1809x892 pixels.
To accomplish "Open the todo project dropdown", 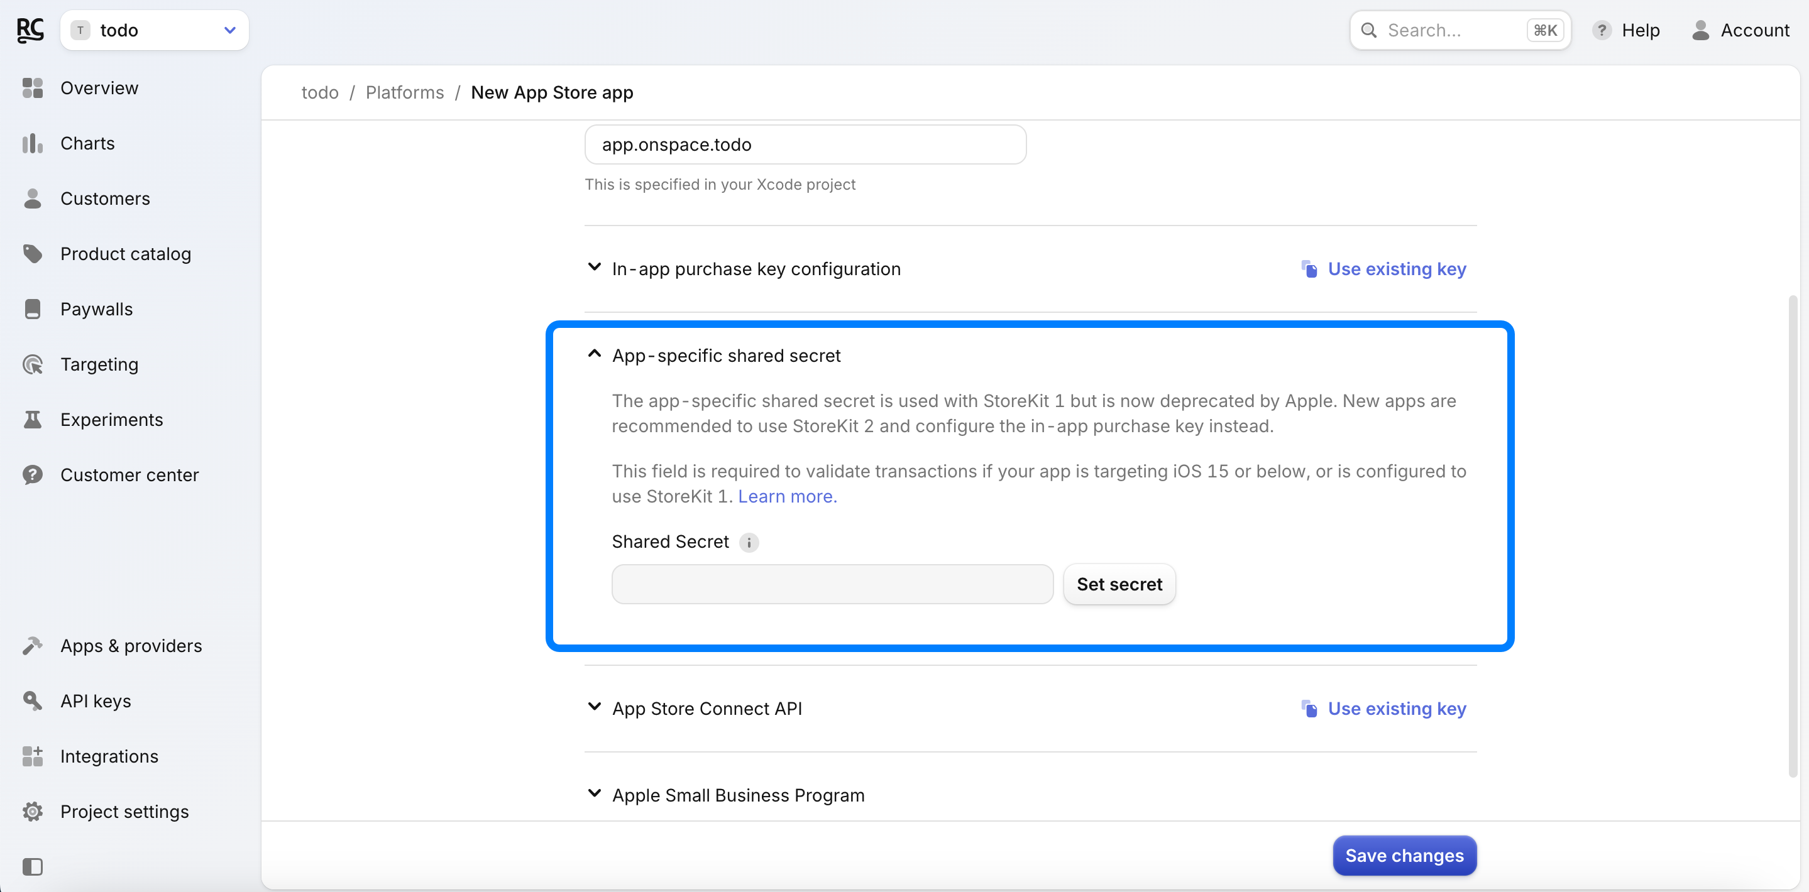I will (x=155, y=30).
